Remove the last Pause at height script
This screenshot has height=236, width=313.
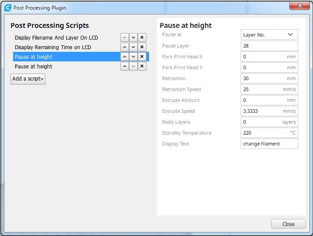[142, 66]
